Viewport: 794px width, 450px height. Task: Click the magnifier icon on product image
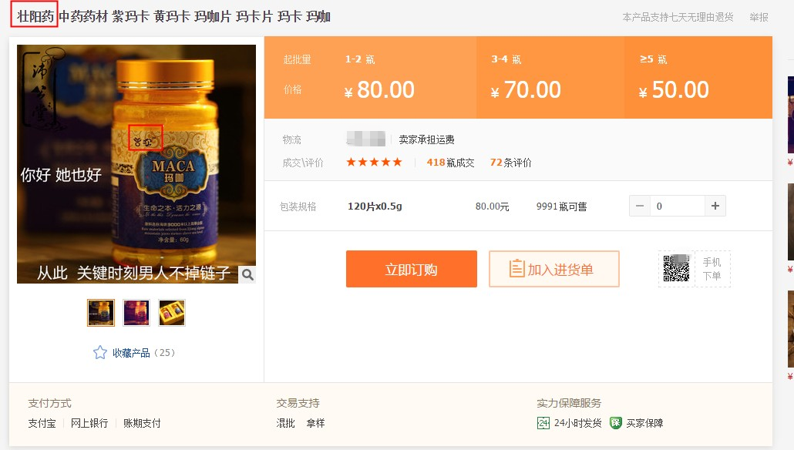coord(247,274)
